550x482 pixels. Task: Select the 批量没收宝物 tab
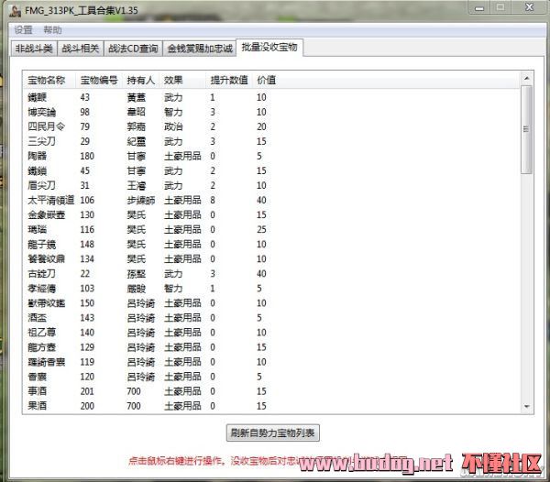click(x=269, y=47)
